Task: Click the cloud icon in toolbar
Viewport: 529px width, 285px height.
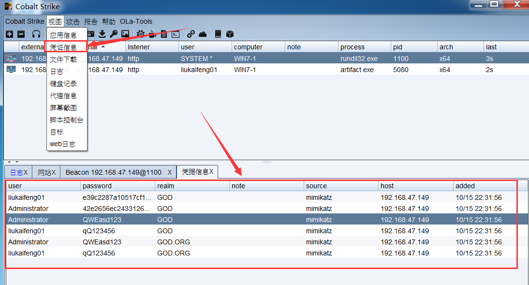Action: tap(203, 34)
